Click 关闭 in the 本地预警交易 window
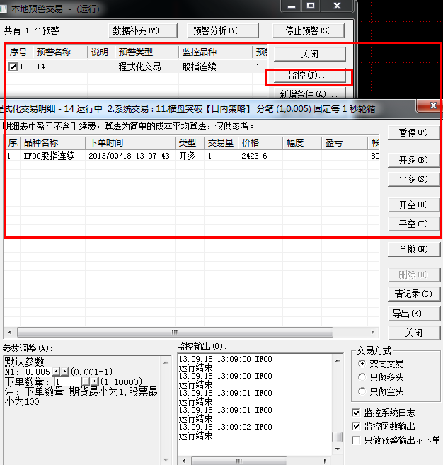The image size is (443, 465). [309, 54]
